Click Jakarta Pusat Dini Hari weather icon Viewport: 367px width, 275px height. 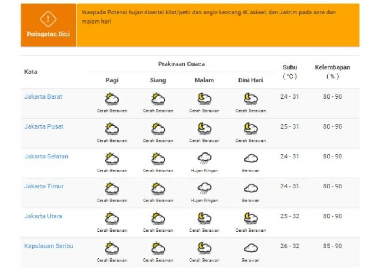coord(251,129)
